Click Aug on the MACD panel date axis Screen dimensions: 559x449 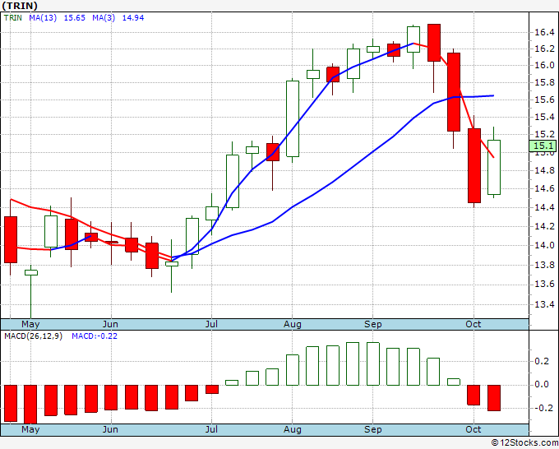[x=293, y=429]
